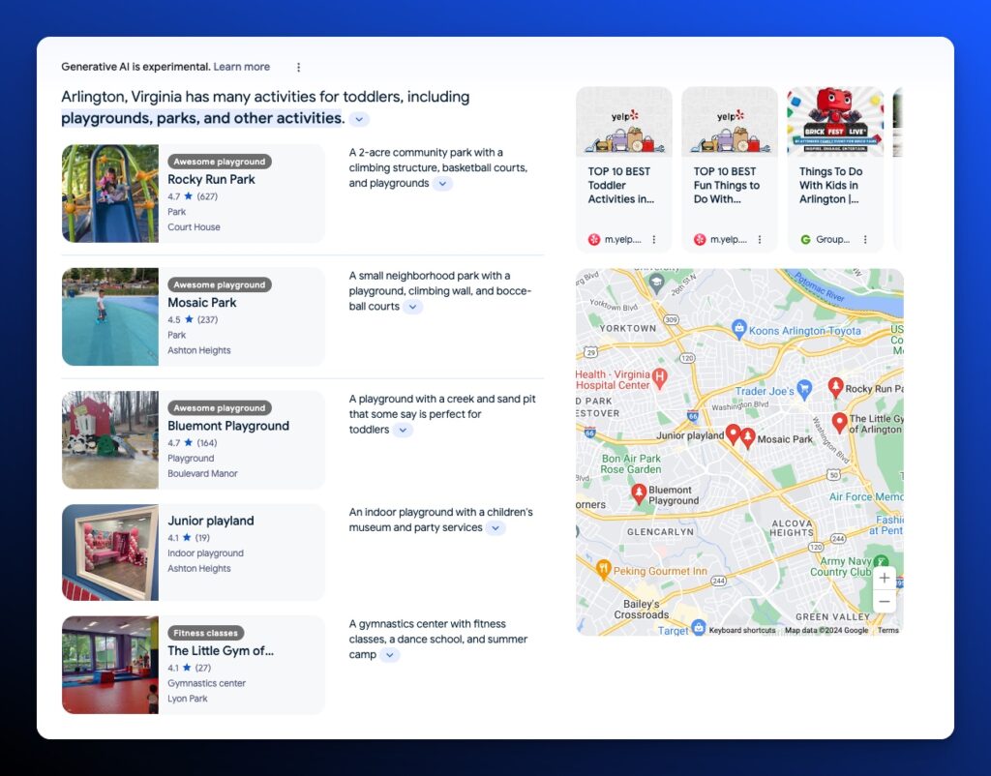Click the Koons Arlington Toyota map marker
This screenshot has height=776, width=991.
(x=739, y=328)
